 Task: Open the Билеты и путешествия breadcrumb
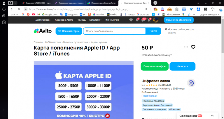[76, 42]
